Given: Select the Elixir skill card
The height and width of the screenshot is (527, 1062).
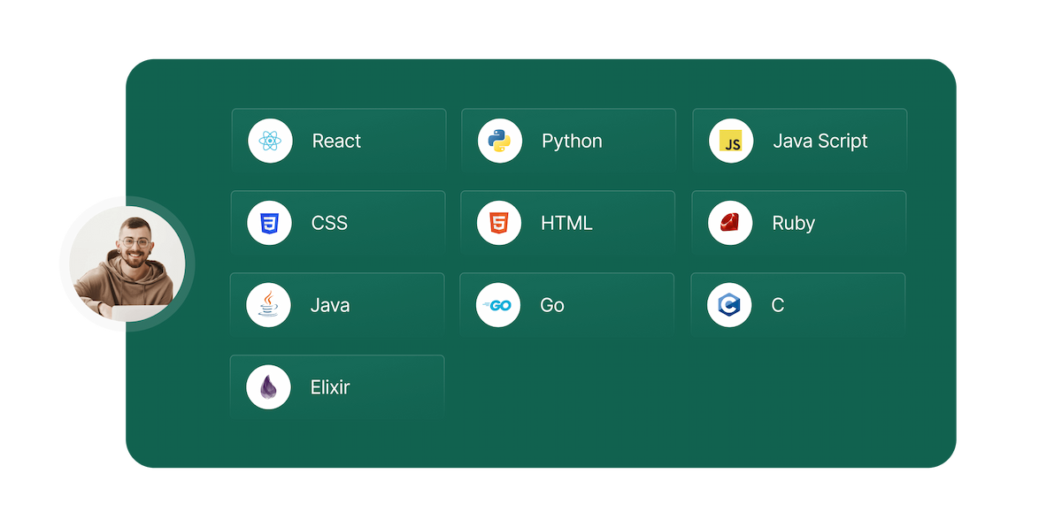Looking at the screenshot, I should coord(354,386).
